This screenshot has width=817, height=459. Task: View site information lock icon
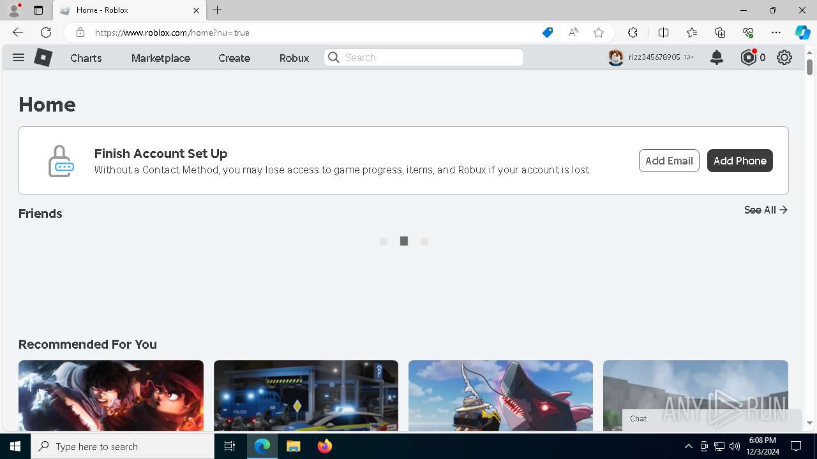[x=80, y=33]
